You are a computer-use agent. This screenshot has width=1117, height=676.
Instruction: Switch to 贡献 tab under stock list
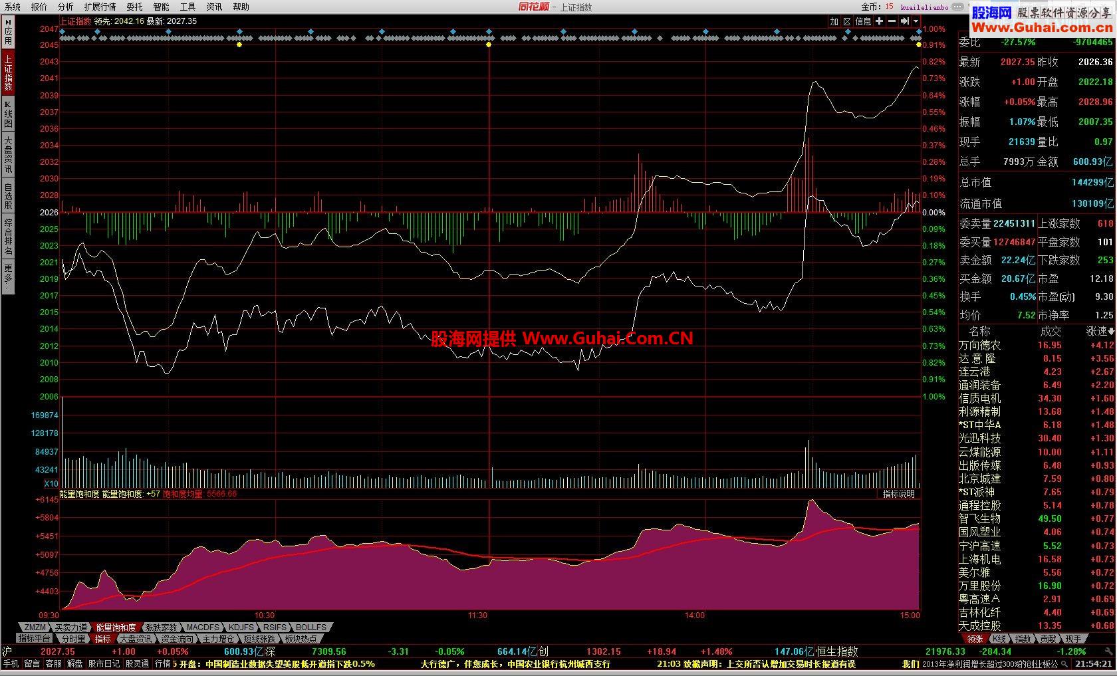(x=1048, y=639)
